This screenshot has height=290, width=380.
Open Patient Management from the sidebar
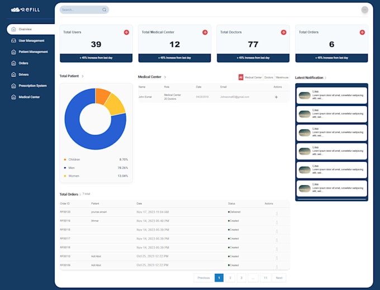tap(33, 52)
